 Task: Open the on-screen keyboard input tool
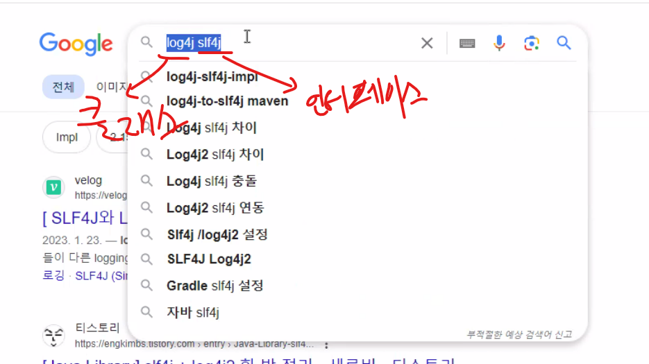(467, 43)
